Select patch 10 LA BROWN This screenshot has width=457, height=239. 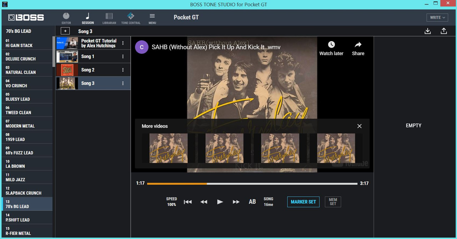[27, 164]
